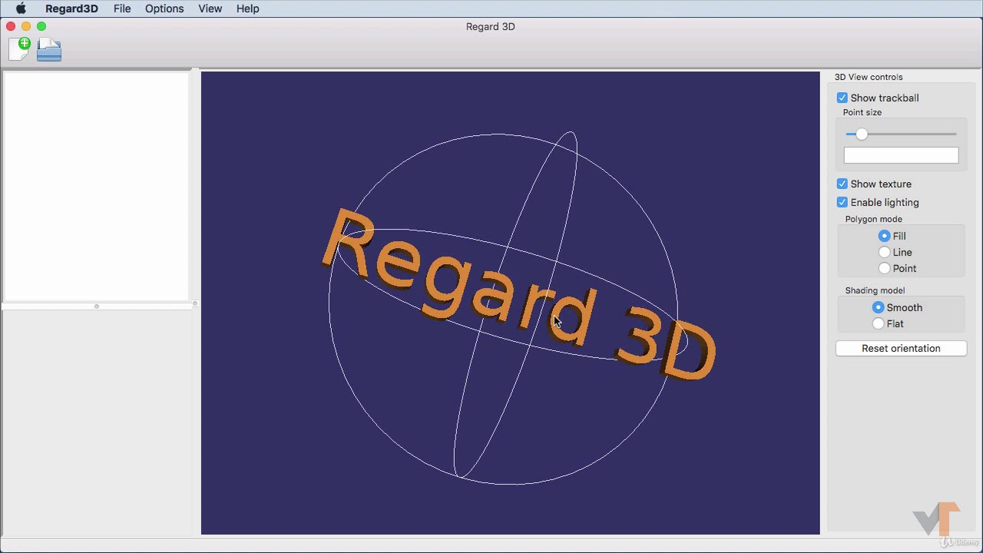This screenshot has height=553, width=983.
Task: Minimize the Regard 3D window
Action: click(26, 26)
